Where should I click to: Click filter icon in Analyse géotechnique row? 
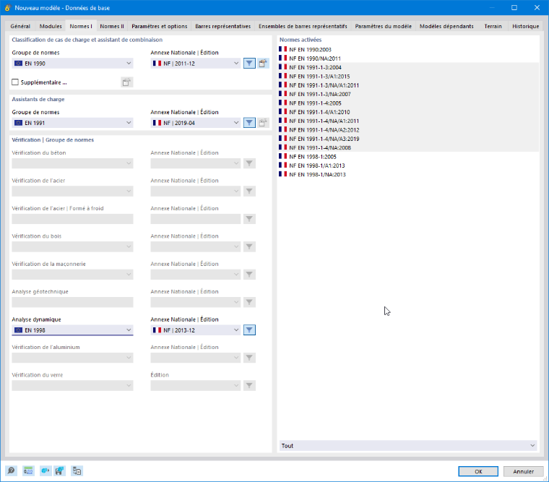(x=249, y=302)
